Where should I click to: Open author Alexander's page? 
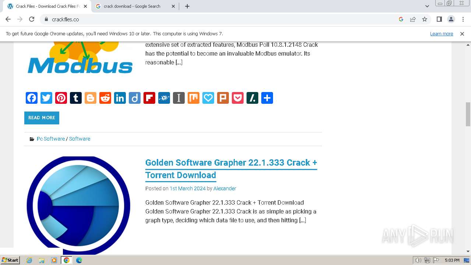click(224, 188)
